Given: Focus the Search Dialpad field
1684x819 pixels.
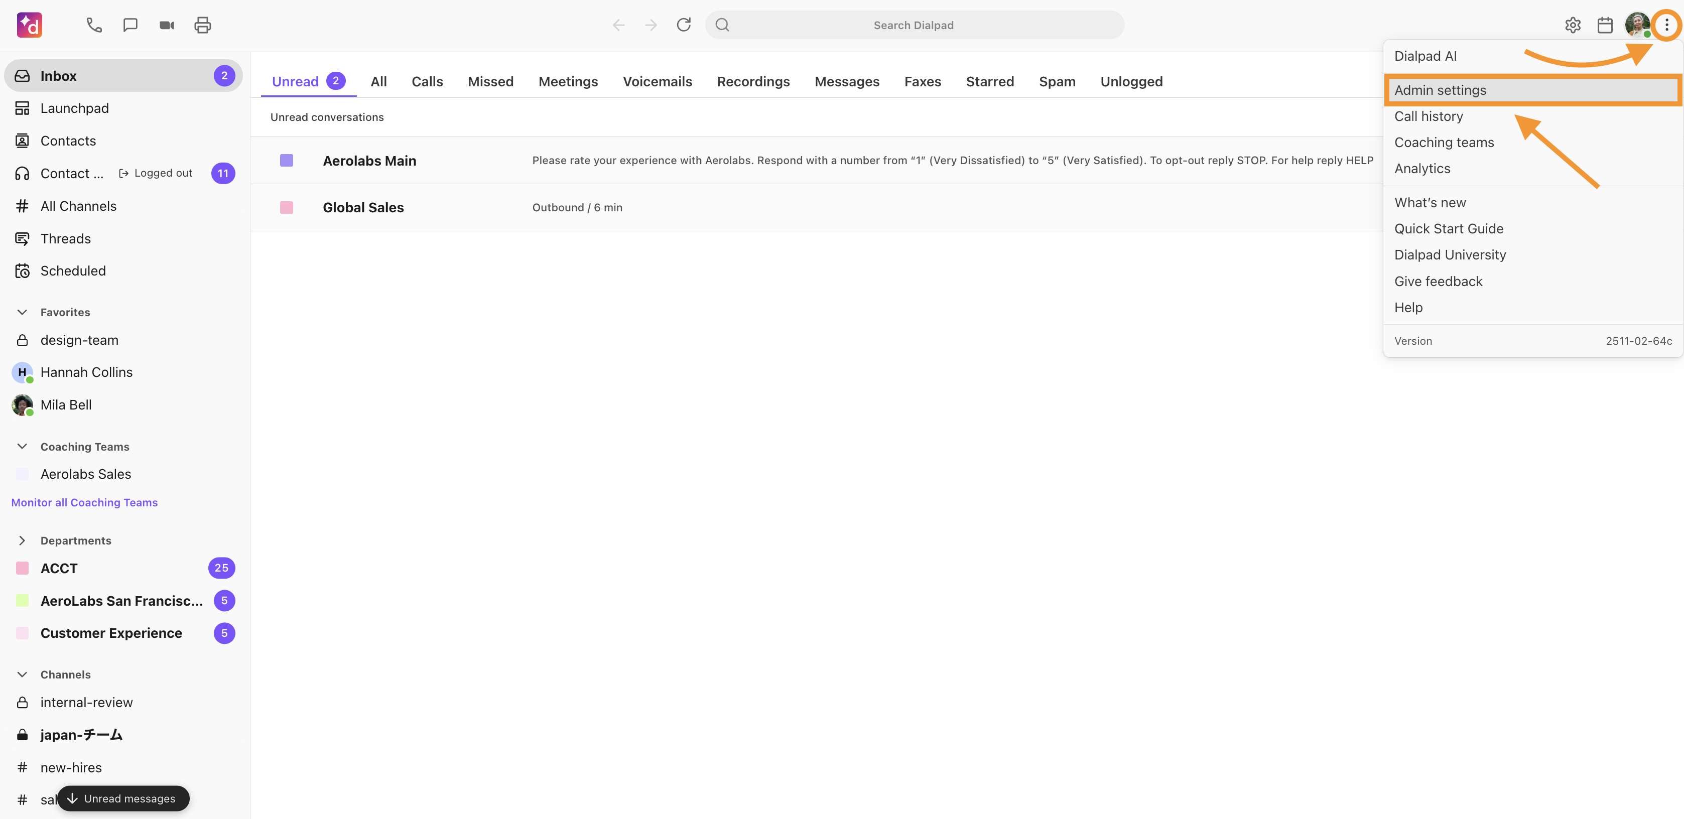Looking at the screenshot, I should [914, 25].
